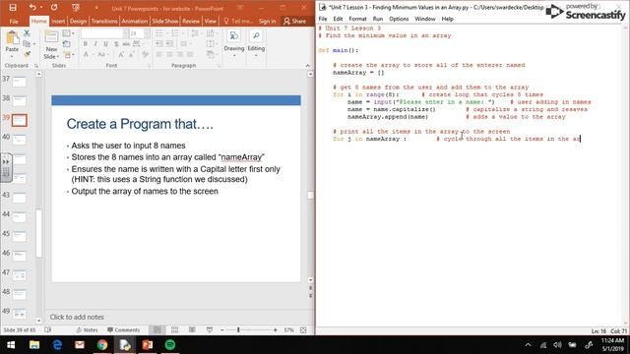Switch to Slide Sorter view
This screenshot has width=630, height=354.
tap(174, 330)
